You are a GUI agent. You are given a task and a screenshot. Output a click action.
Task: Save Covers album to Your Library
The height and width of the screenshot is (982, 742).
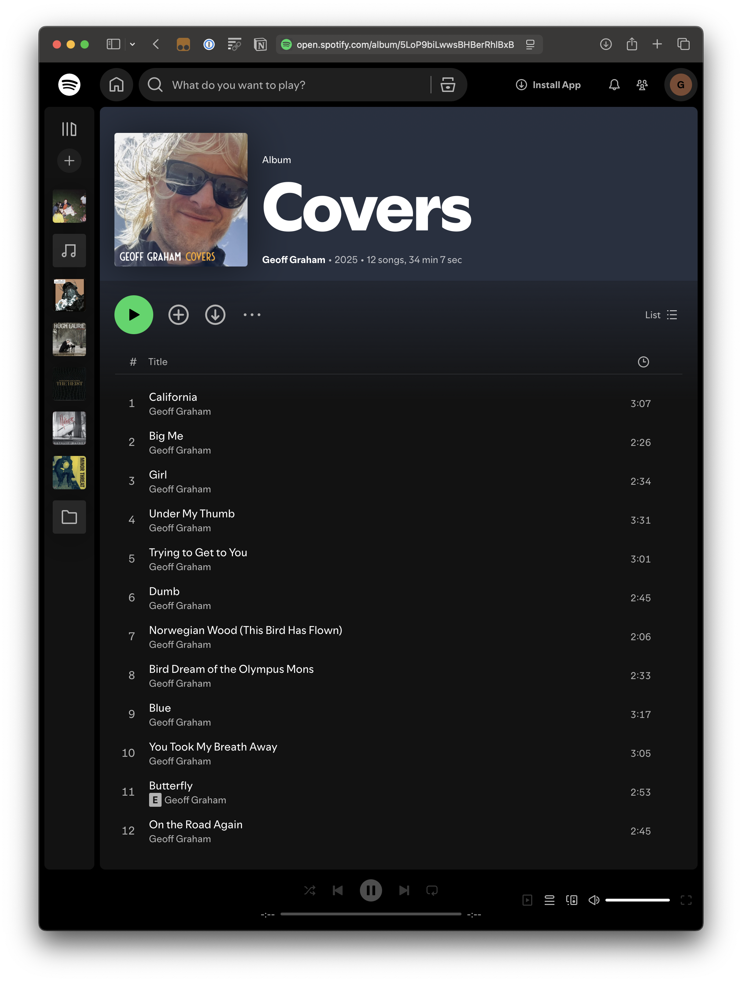(178, 315)
